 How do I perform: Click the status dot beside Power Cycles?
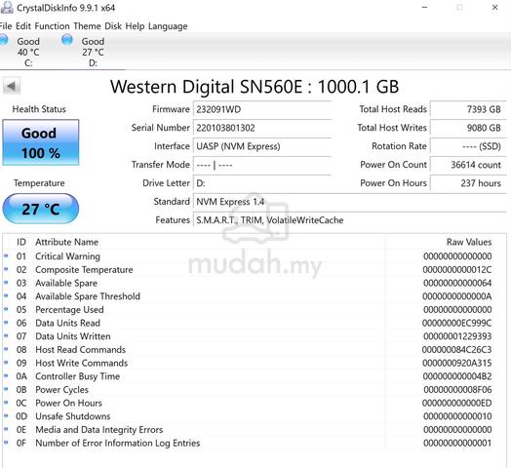click(6, 389)
